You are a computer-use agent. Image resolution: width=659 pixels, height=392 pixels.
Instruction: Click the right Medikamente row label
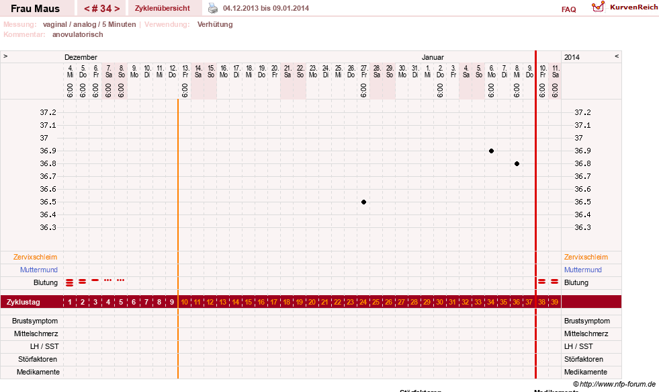(x=586, y=372)
